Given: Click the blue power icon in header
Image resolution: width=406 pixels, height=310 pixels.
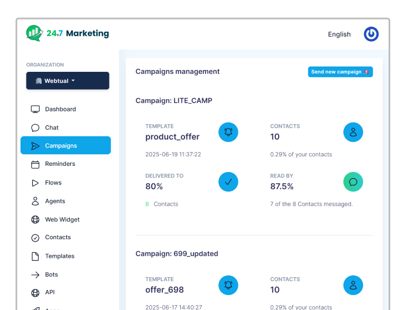Looking at the screenshot, I should click(x=371, y=34).
